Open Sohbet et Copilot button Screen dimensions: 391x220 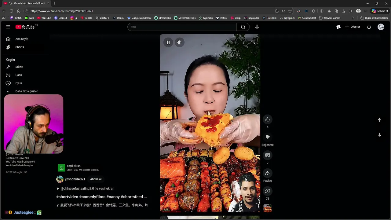coord(380,11)
